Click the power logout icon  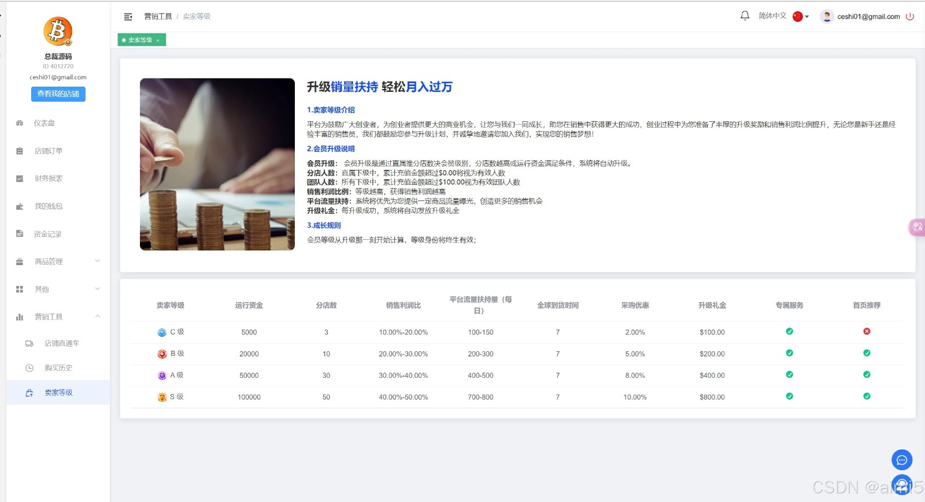(x=910, y=16)
